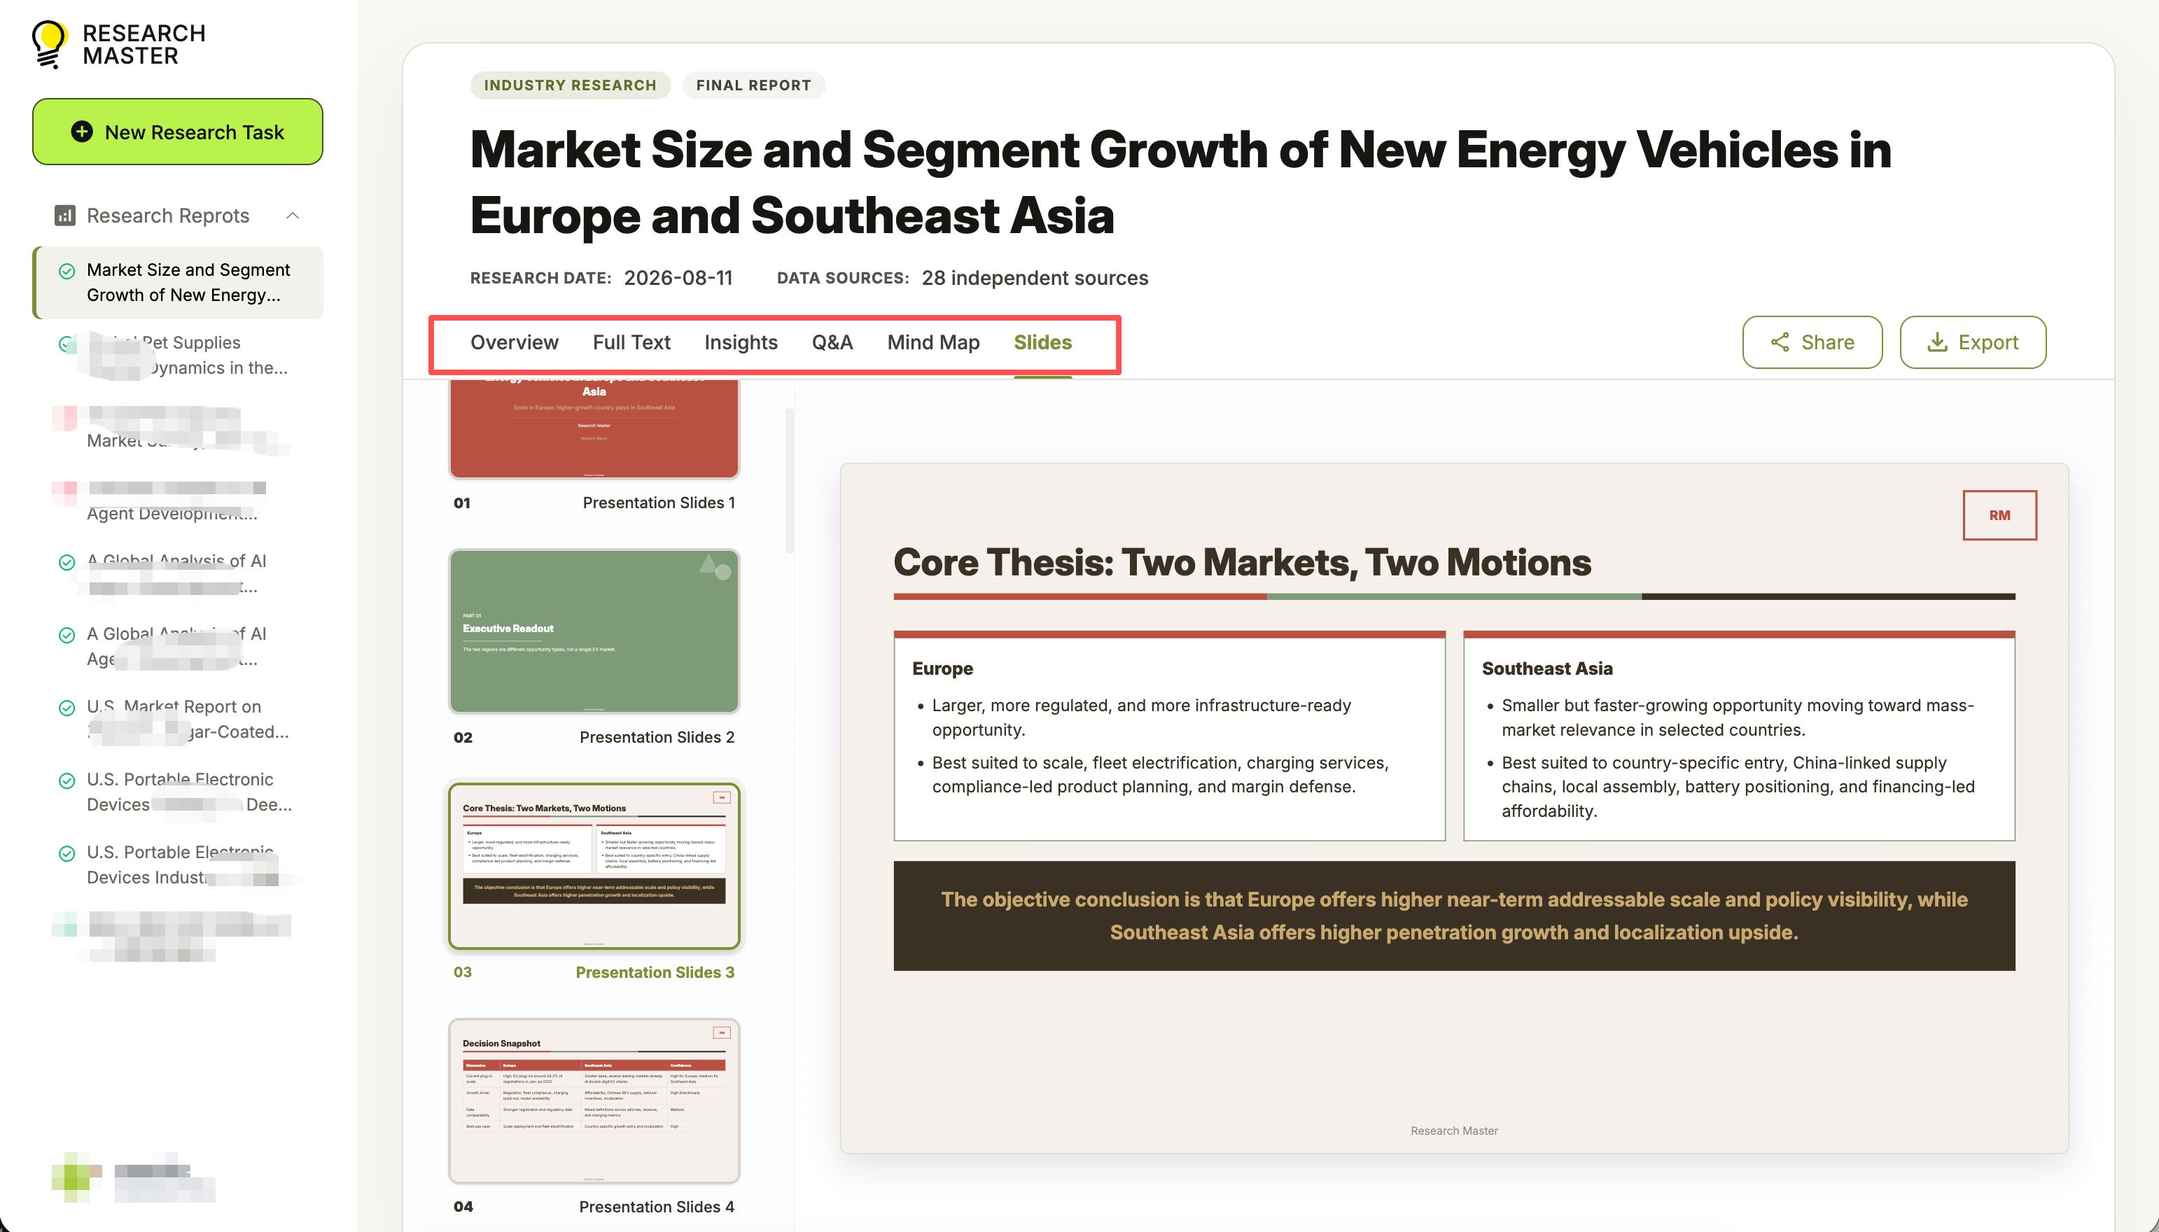
Task: Click the Southeast Asia card heading
Action: click(1546, 668)
